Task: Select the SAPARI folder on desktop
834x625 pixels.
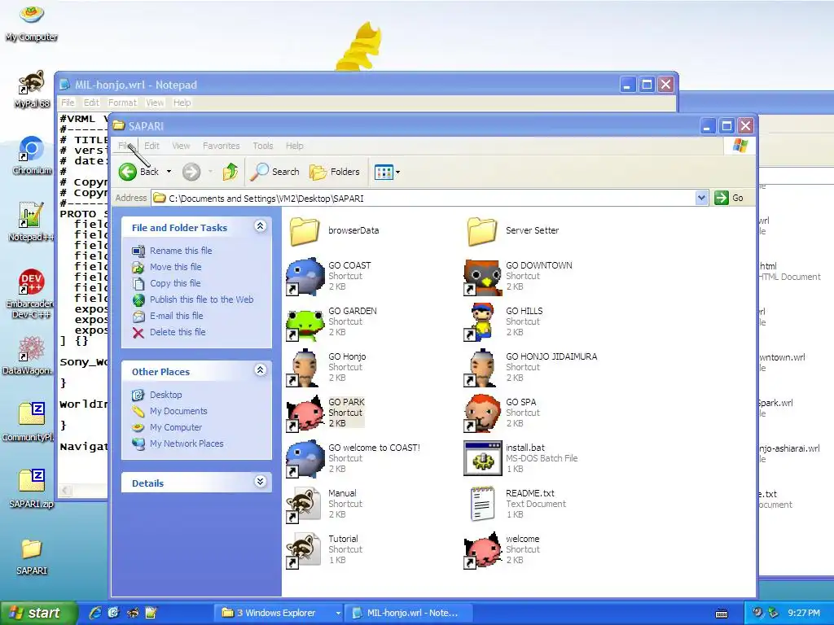Action: (32, 557)
